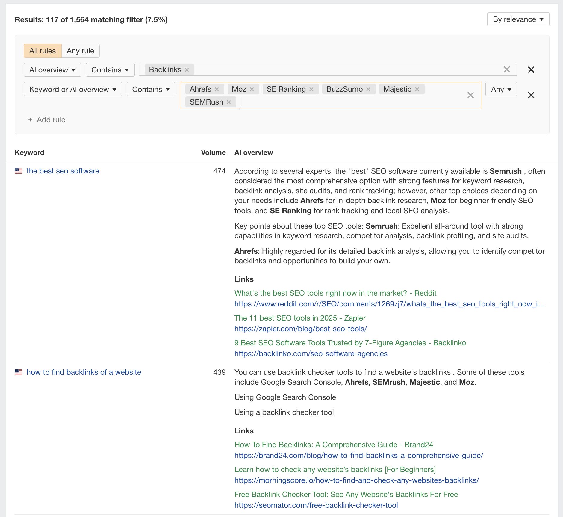Open the "Keyword or AI overview" field selector
Screen dimensions: 563x517
[x=72, y=89]
